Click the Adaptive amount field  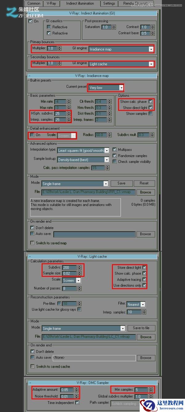click(67, 390)
